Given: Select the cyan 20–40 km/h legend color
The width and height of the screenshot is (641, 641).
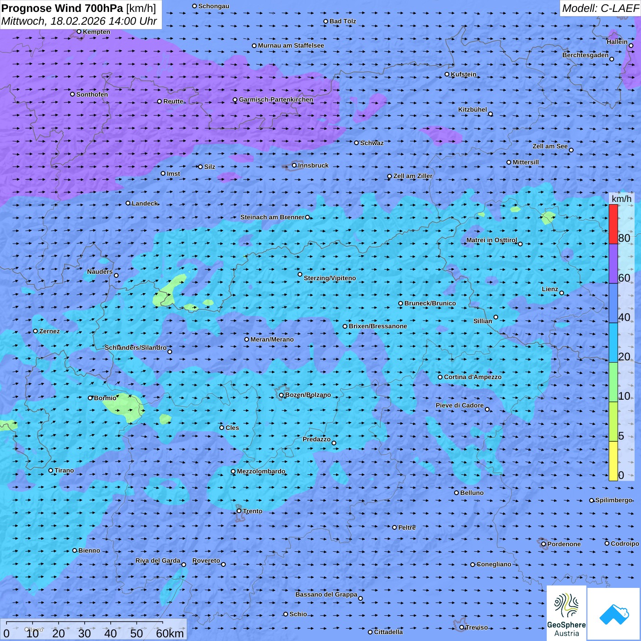Looking at the screenshot, I should 613,342.
